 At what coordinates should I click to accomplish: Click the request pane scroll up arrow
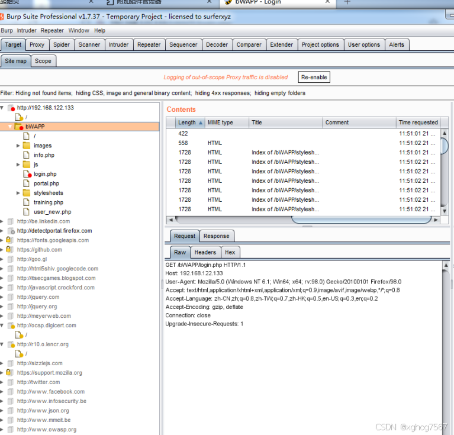(x=446, y=265)
